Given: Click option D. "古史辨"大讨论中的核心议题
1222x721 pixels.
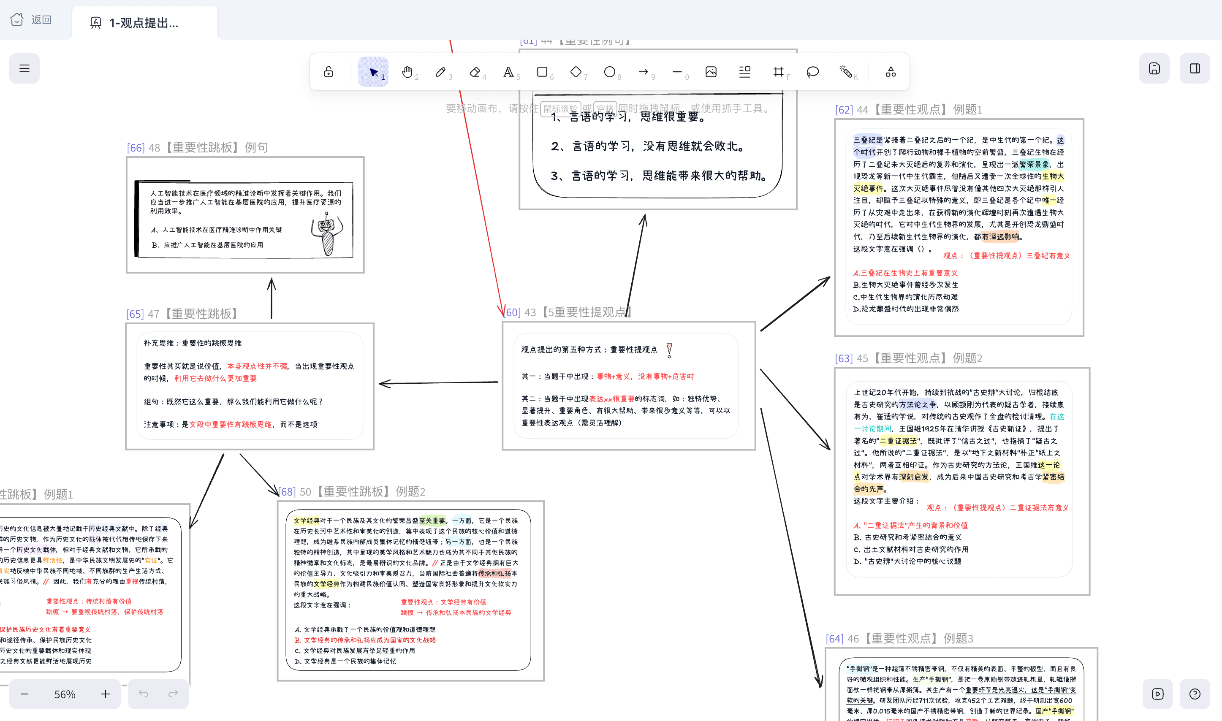Looking at the screenshot, I should 907,561.
